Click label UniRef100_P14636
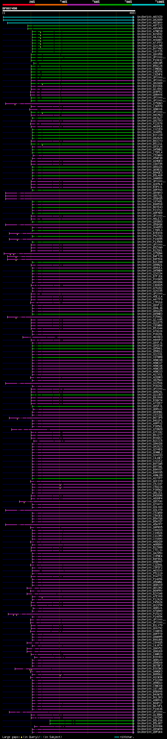The image size is (167, 739). (x=150, y=709)
